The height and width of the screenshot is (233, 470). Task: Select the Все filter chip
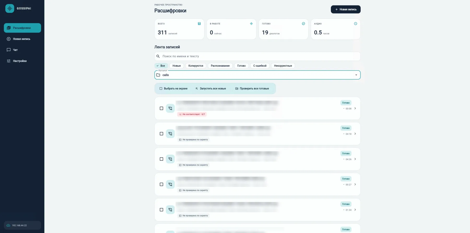click(x=161, y=66)
